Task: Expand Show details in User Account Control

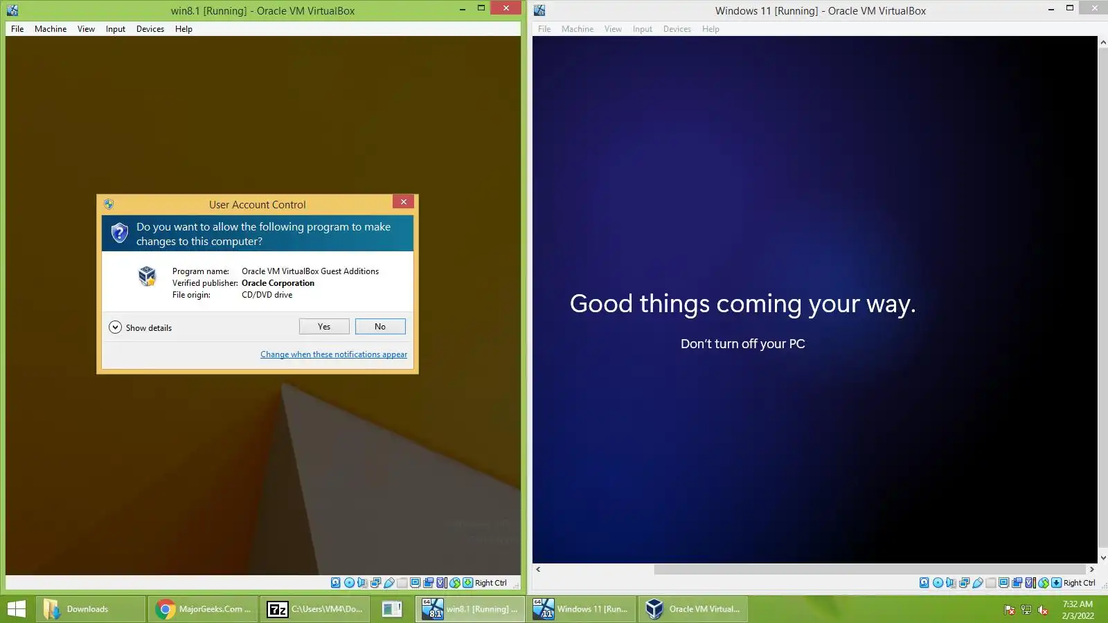Action: (141, 327)
